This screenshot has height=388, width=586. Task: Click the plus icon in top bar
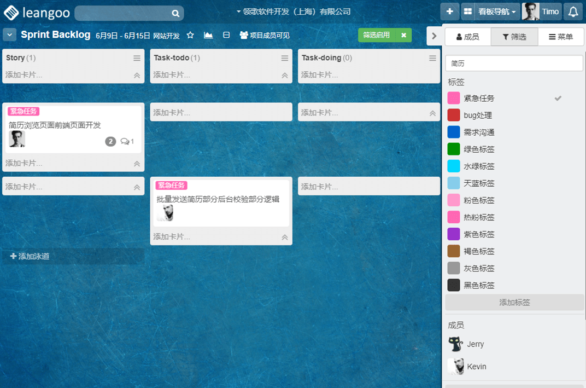[x=449, y=11]
